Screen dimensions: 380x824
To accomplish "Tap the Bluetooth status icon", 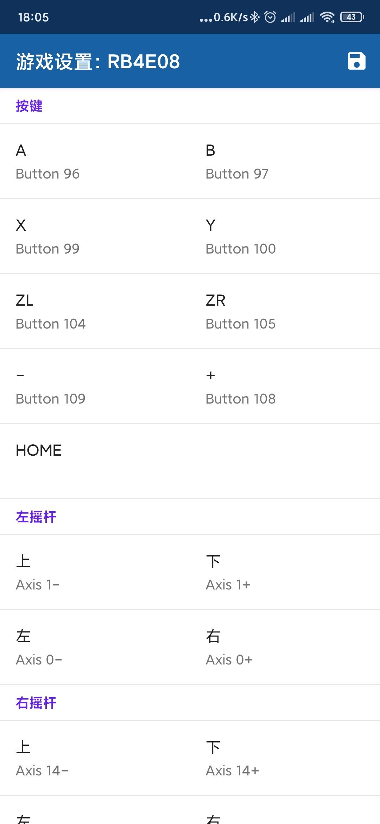I will coord(255,17).
